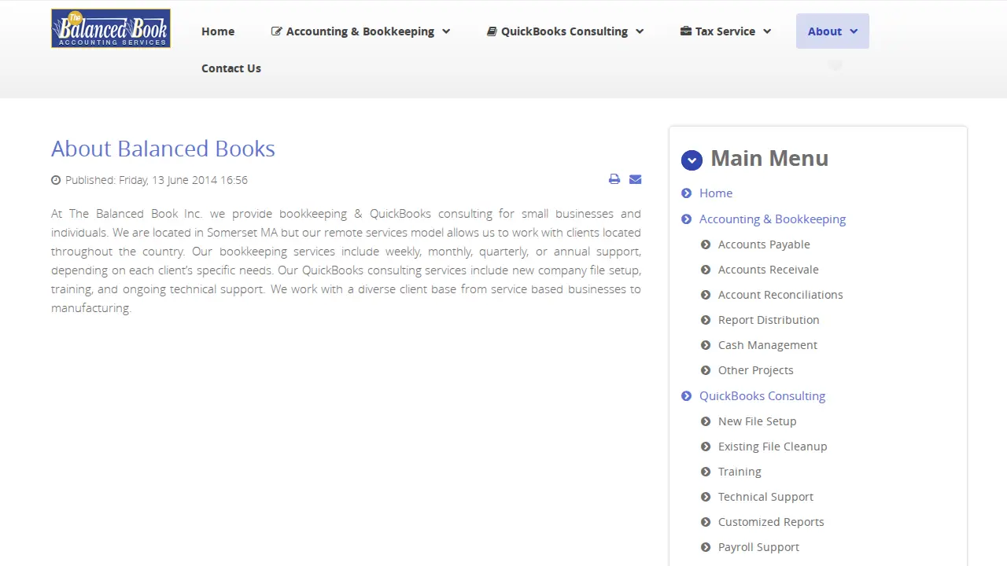Open Account Reconciliations sidebar item
Screen dimensions: 1007x566
(780, 295)
